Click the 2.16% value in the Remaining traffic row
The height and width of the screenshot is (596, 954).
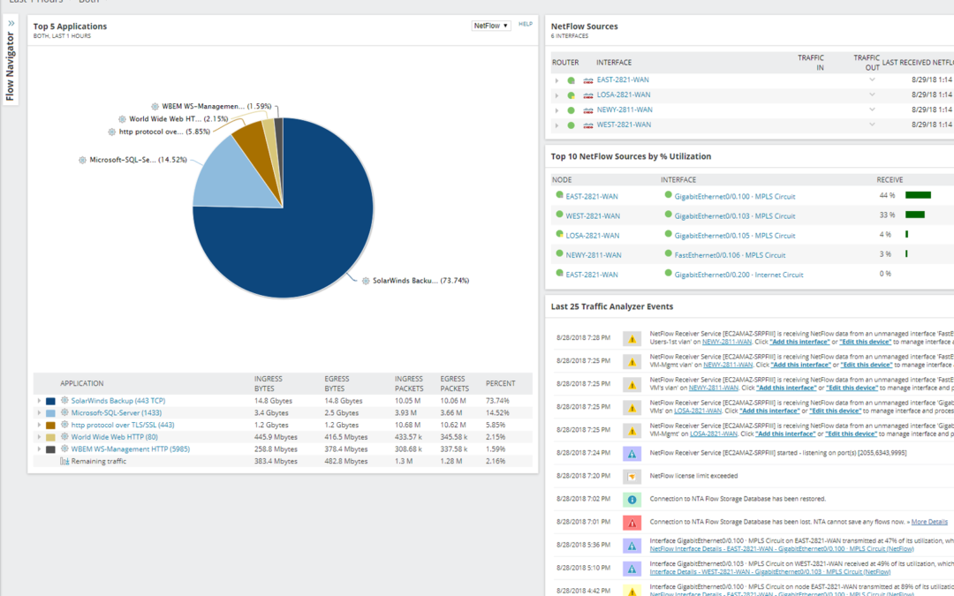click(x=496, y=462)
